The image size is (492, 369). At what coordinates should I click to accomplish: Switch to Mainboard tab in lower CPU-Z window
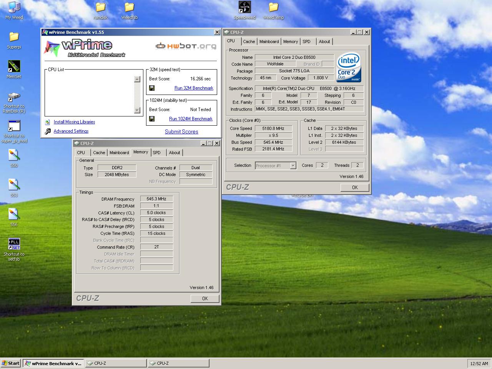point(119,153)
